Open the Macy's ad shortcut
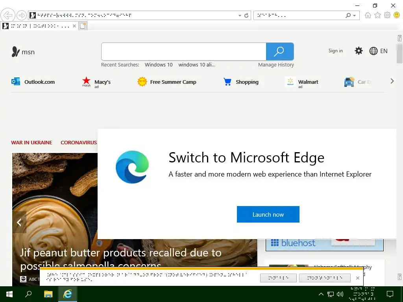Viewport: 403px width, 302px height. coord(96,83)
